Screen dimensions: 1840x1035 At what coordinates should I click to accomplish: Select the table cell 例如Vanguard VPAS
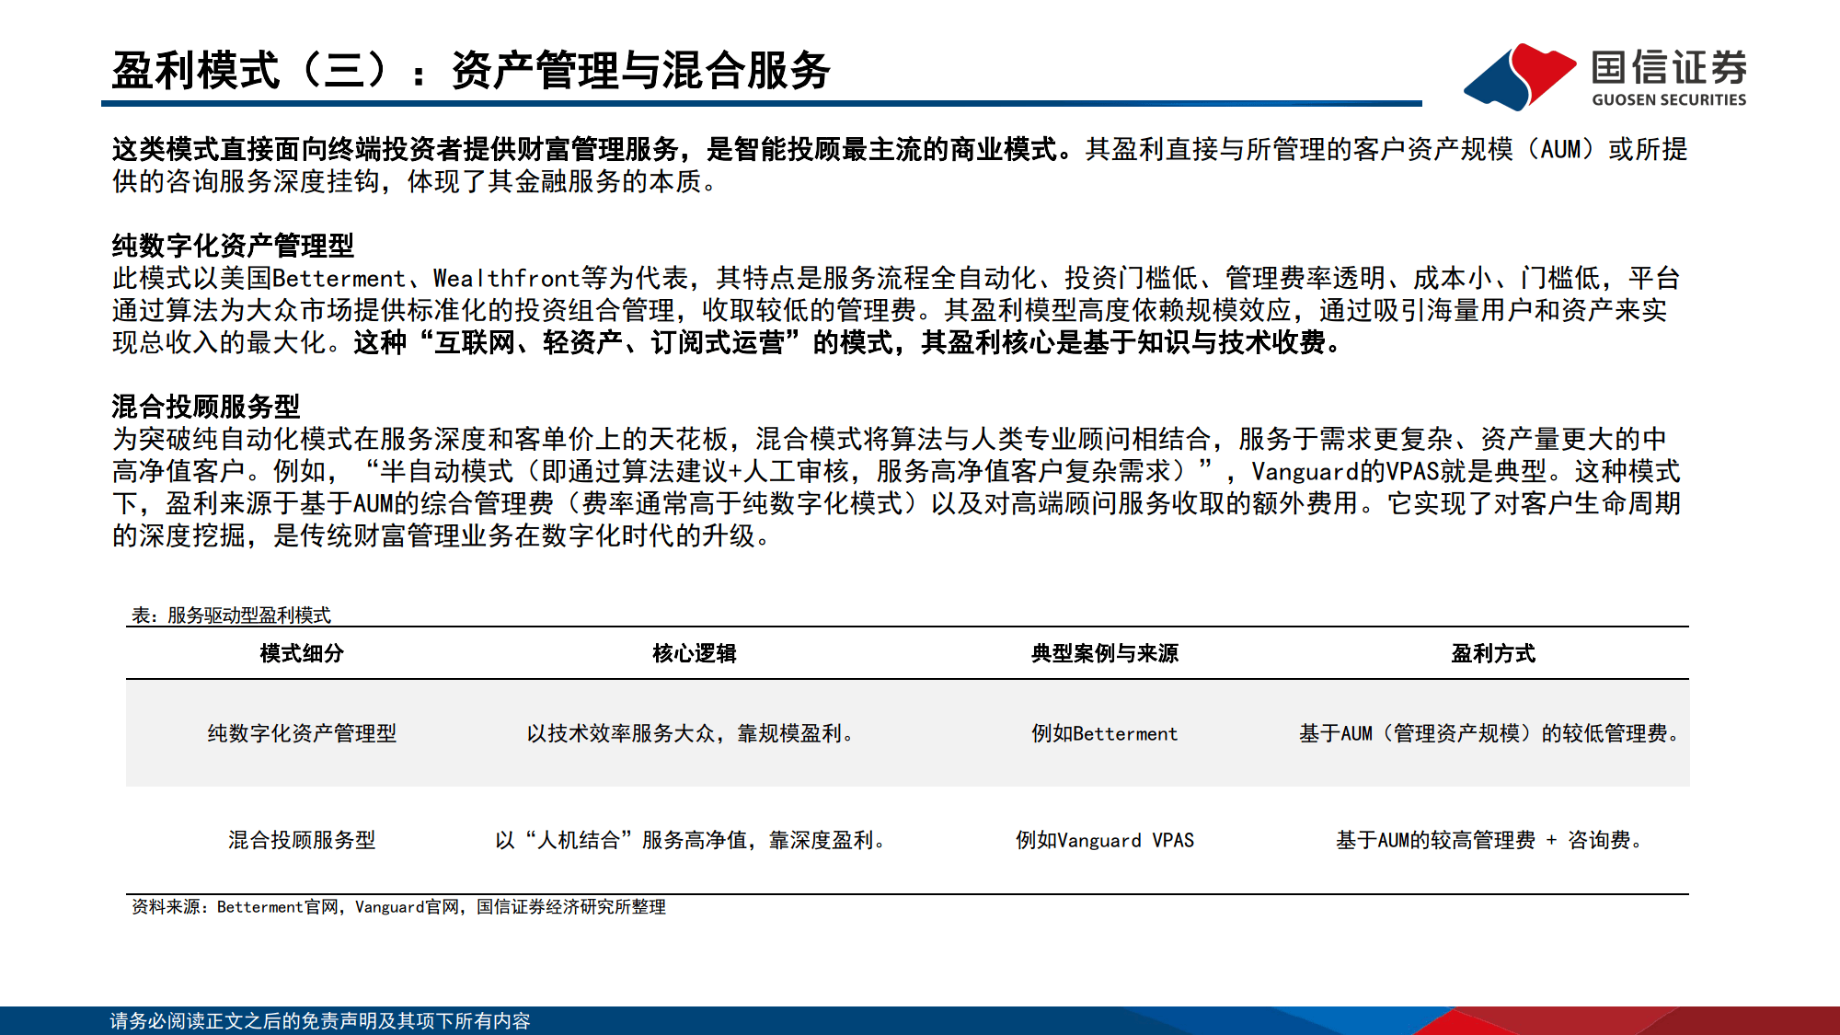point(1105,839)
